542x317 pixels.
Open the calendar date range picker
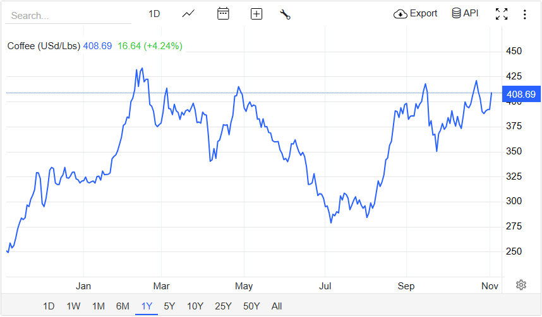223,14
